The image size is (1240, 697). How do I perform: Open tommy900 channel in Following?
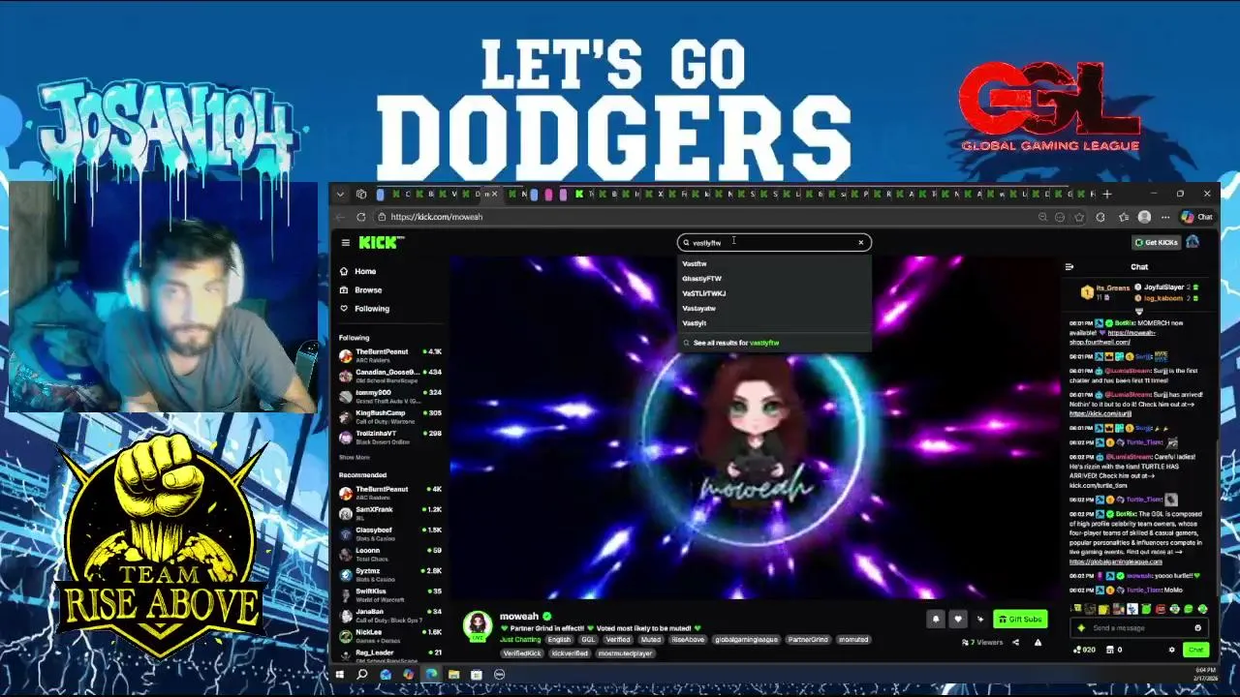pyautogui.click(x=389, y=396)
